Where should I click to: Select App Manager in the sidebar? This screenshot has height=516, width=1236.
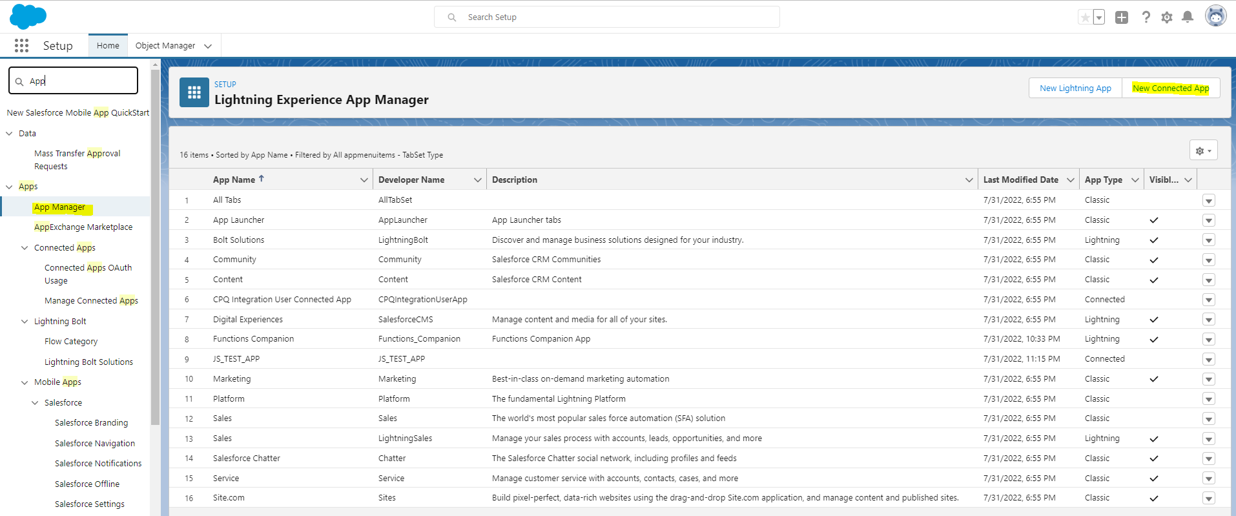coord(59,207)
